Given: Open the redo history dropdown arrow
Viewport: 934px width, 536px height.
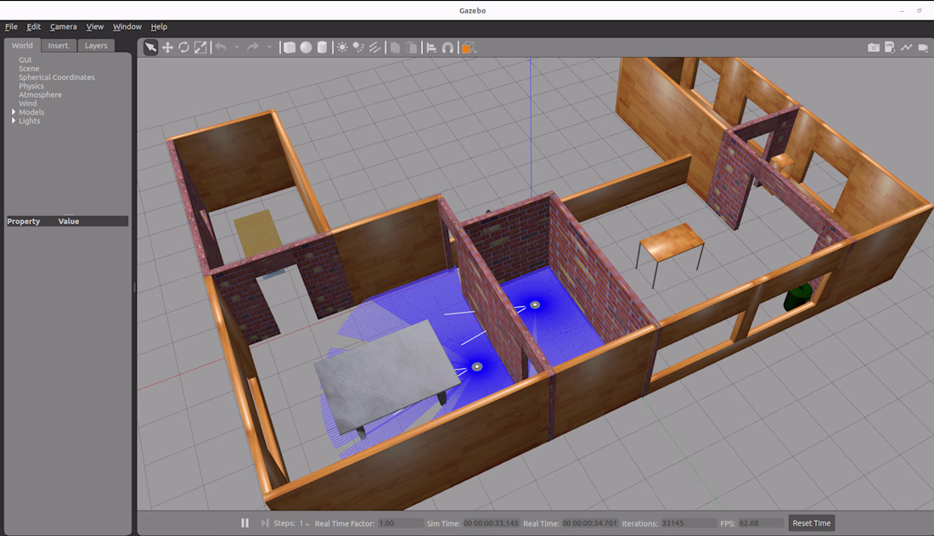Looking at the screenshot, I should click(x=269, y=48).
